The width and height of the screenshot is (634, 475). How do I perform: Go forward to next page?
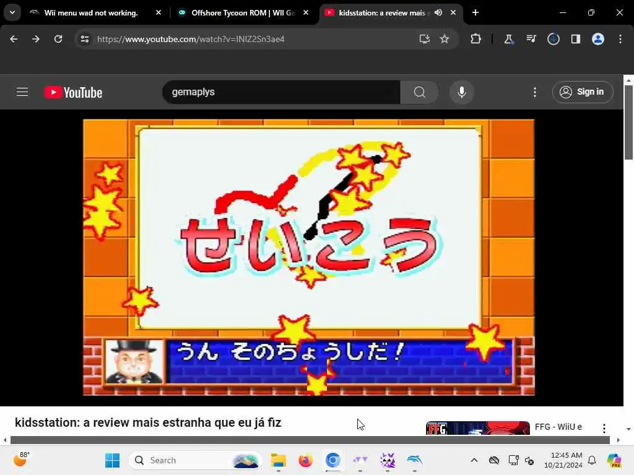pos(35,39)
